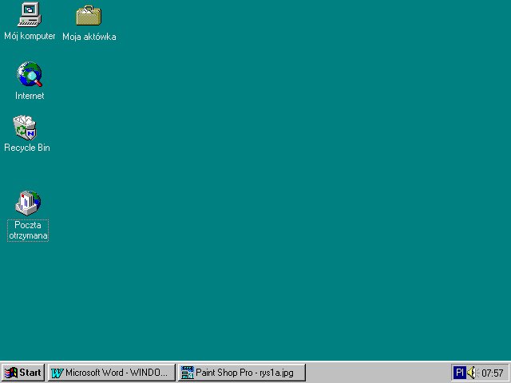The width and height of the screenshot is (511, 383).
Task: Click the 'Poczta otrzymana' text label
Action: 28,231
